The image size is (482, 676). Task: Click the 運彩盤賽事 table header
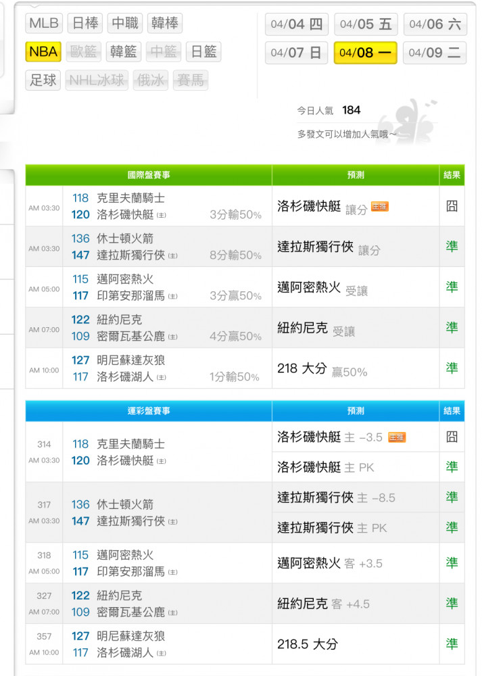click(x=149, y=410)
